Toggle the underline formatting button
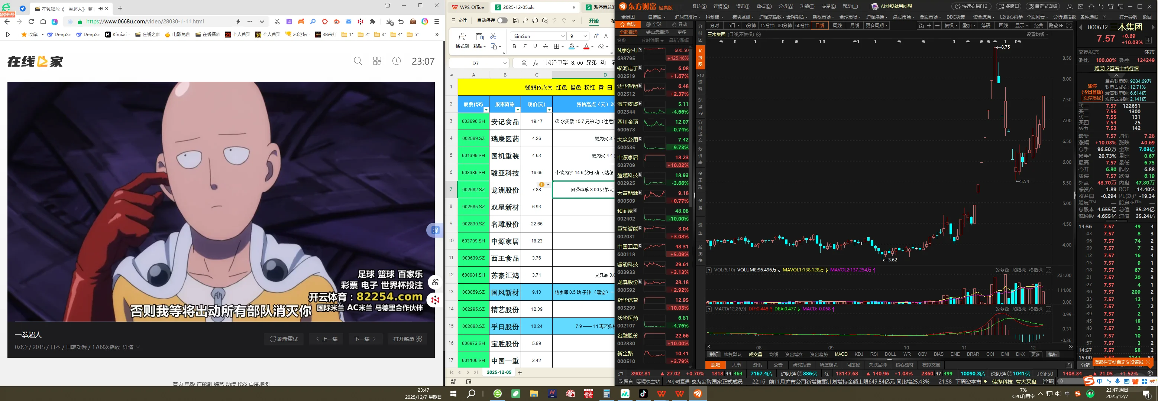1158x401 pixels. [535, 46]
